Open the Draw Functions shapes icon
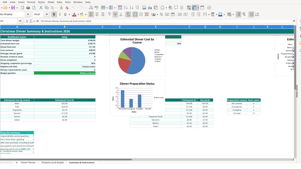This screenshot has height=169, width=301. pyautogui.click(x=209, y=8)
